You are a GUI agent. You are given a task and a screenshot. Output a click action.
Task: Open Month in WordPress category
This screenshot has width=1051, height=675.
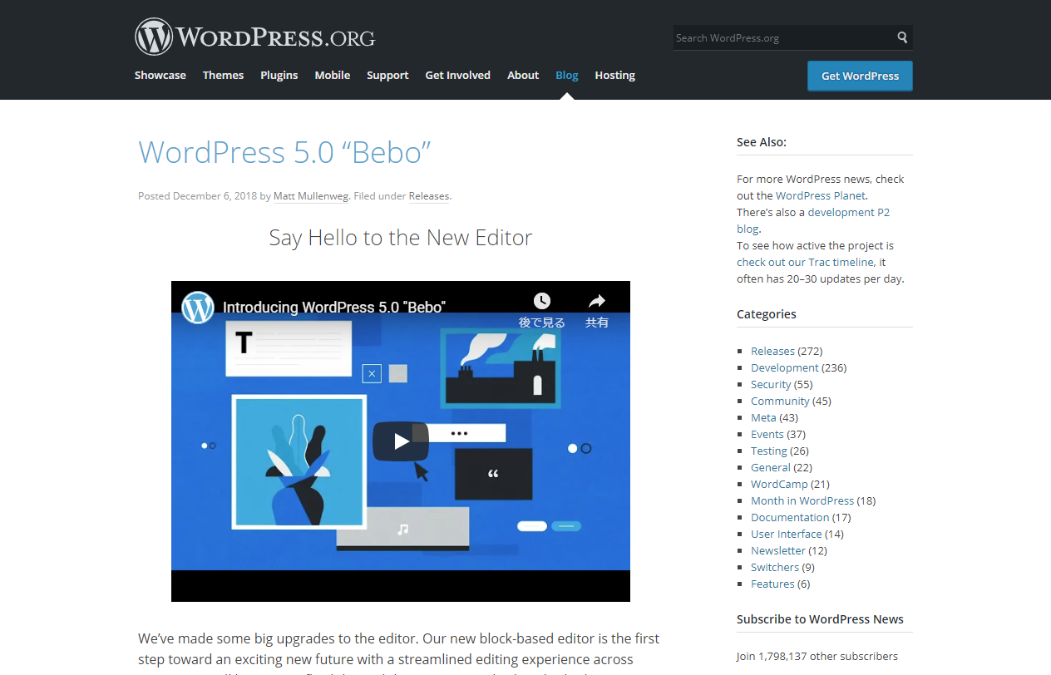802,500
